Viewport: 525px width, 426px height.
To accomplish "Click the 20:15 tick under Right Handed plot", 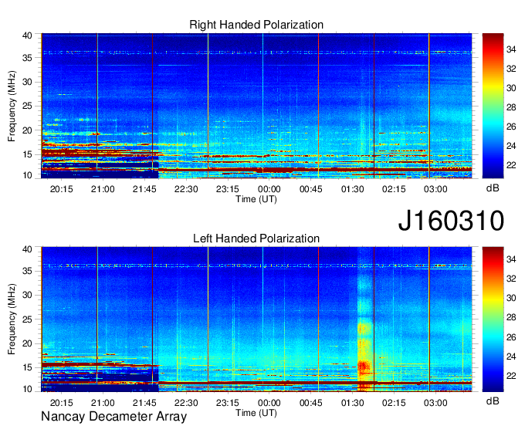I will click(61, 189).
